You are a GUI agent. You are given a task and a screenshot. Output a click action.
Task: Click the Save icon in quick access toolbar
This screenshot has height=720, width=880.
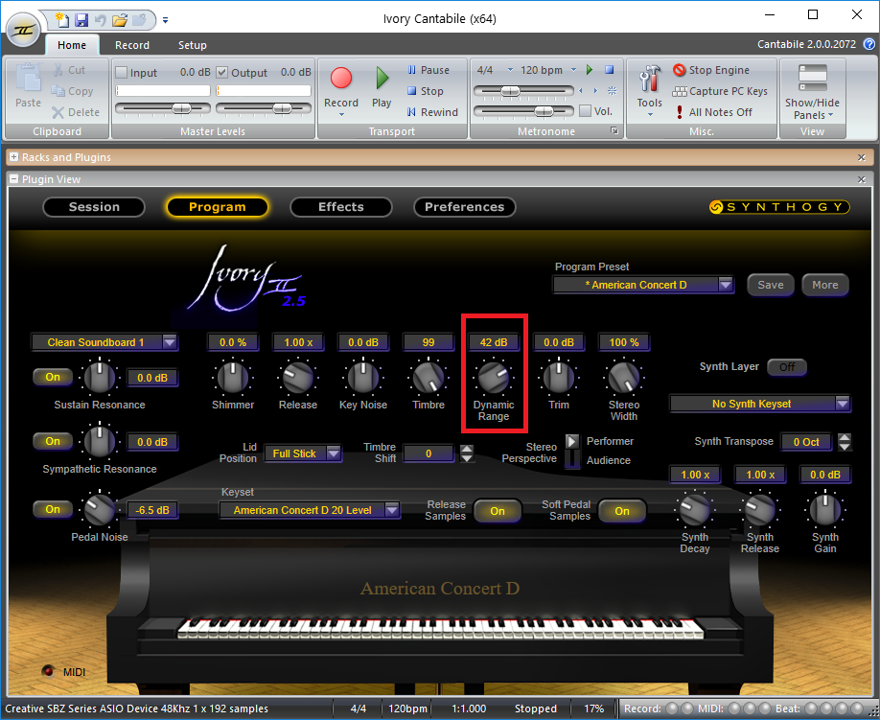coord(81,20)
